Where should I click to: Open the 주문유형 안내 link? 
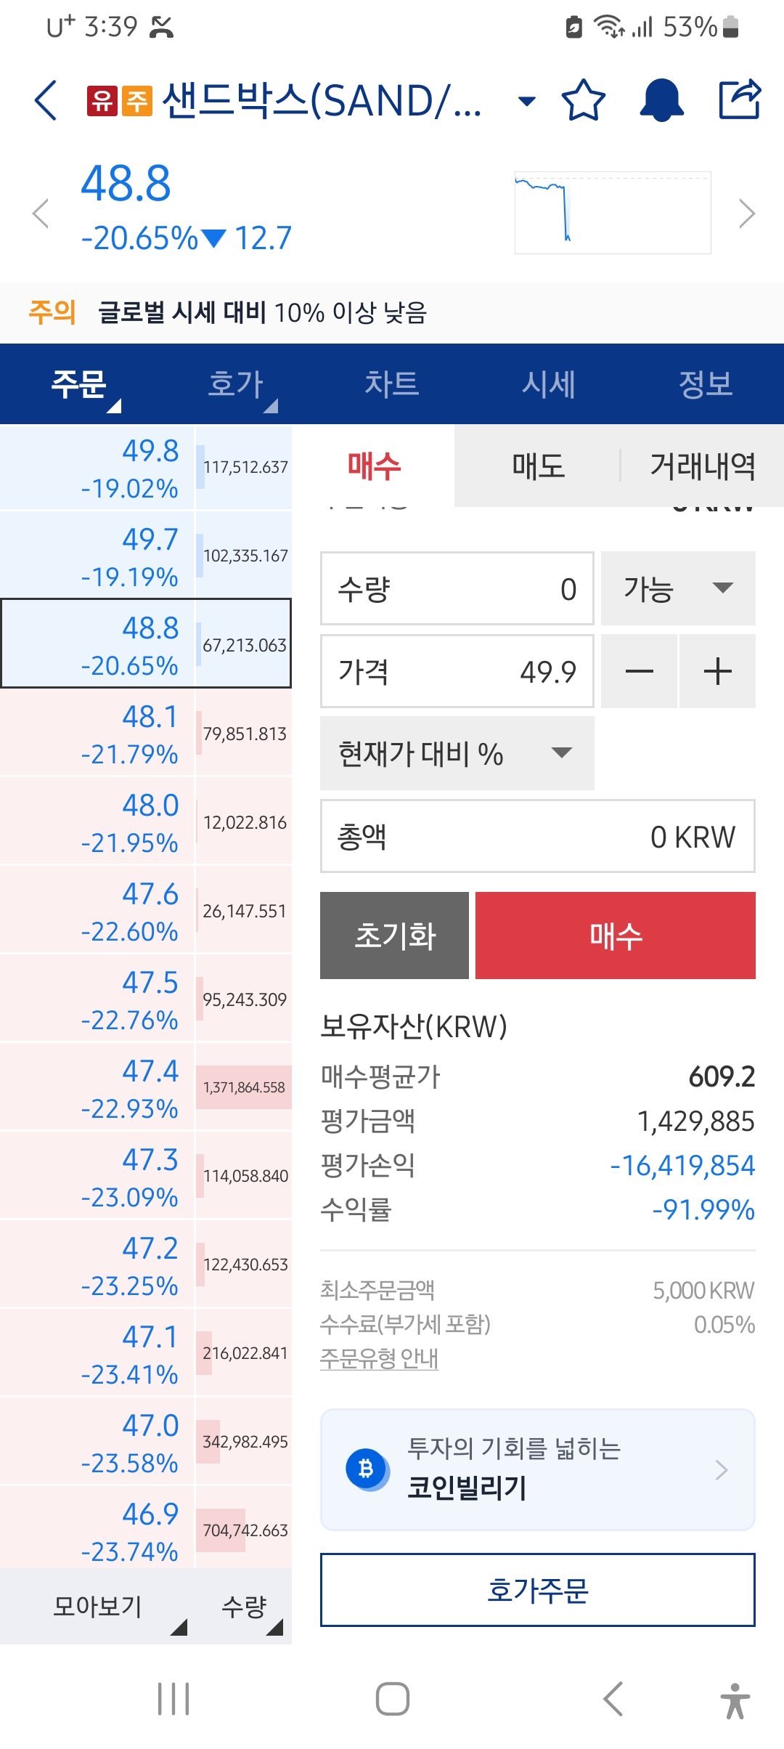coord(379,1358)
